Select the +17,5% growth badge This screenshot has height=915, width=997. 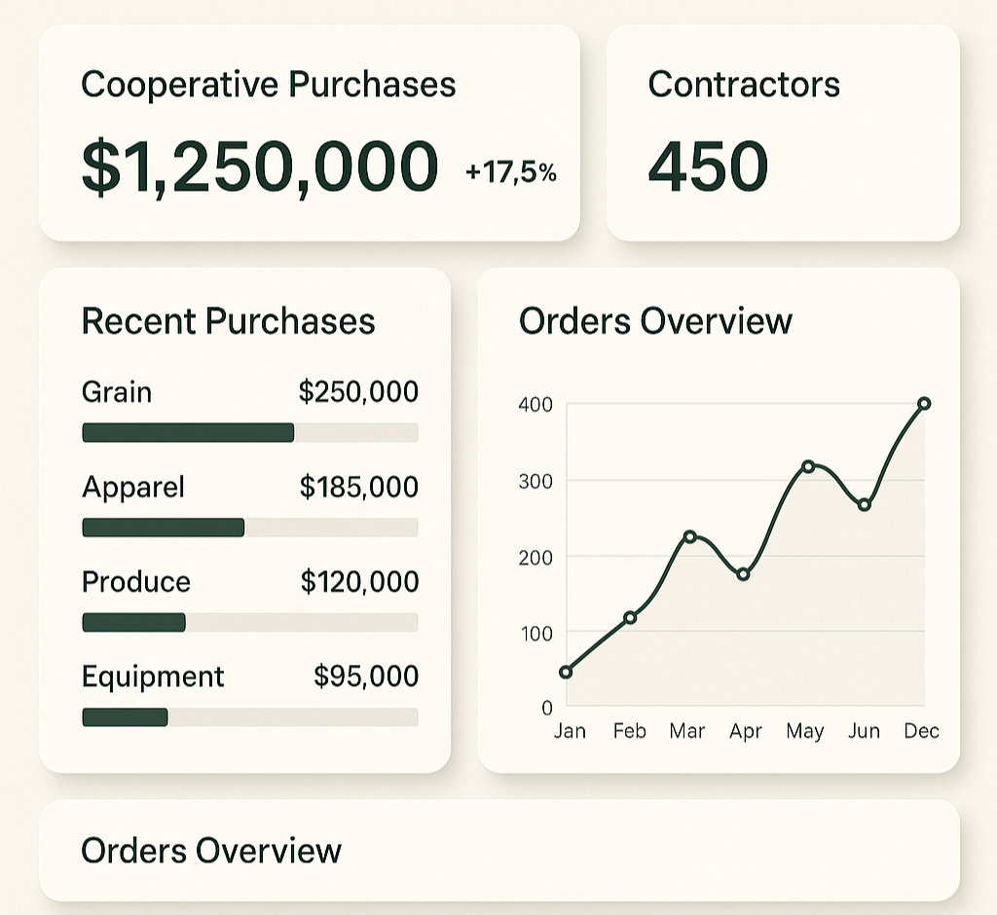(510, 172)
